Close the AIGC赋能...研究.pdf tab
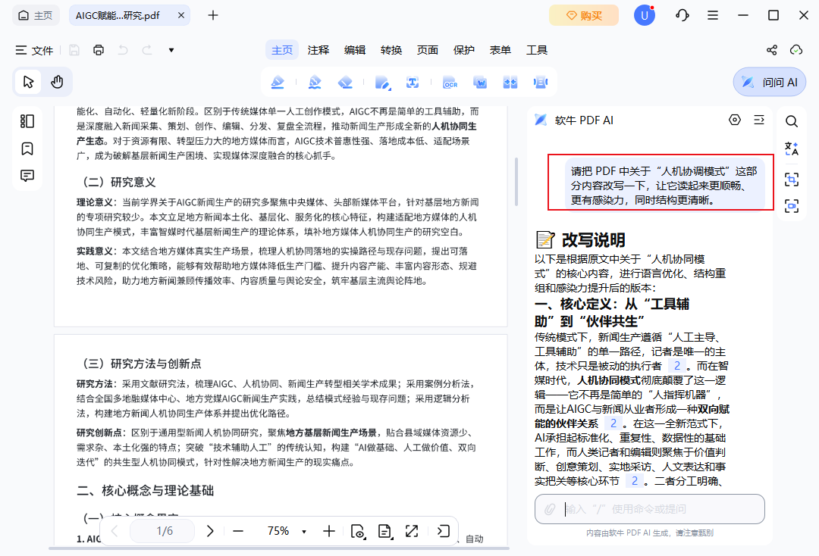This screenshot has width=819, height=556. tap(180, 16)
